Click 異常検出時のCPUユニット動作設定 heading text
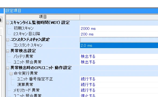The width and height of the screenshot is (158, 97). click(41, 68)
